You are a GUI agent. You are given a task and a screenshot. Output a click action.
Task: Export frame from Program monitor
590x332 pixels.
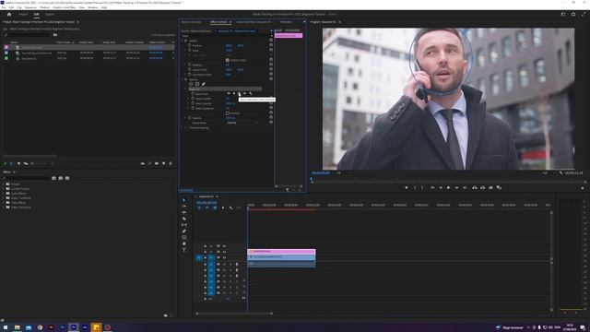click(x=490, y=187)
